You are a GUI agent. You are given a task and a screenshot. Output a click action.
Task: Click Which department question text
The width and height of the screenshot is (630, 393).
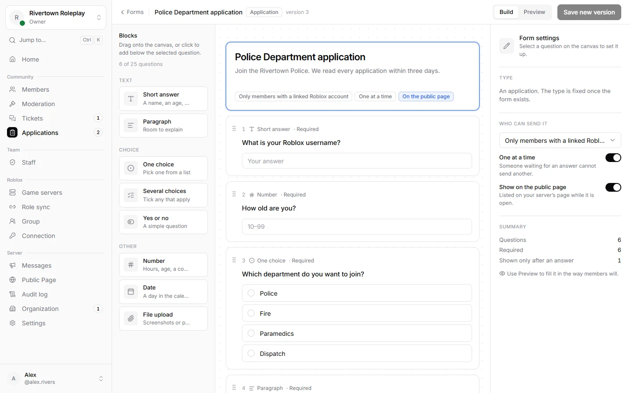303,274
